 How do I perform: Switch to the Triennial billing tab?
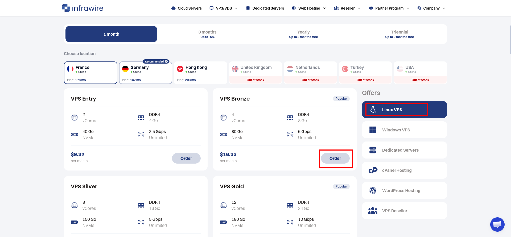pos(399,34)
